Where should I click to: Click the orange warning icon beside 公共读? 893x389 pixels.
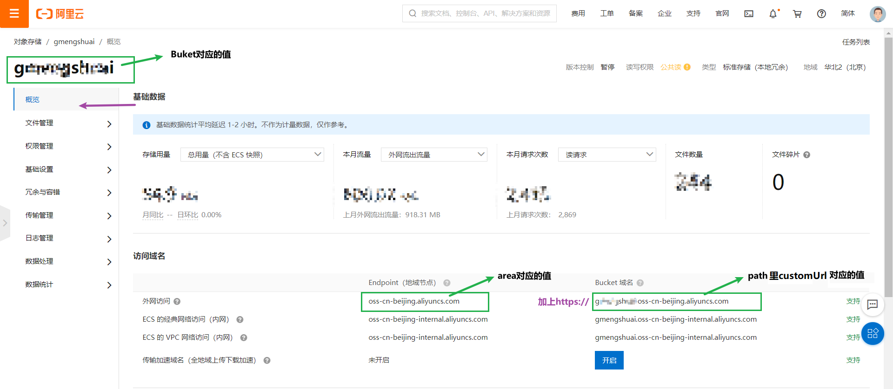click(687, 67)
